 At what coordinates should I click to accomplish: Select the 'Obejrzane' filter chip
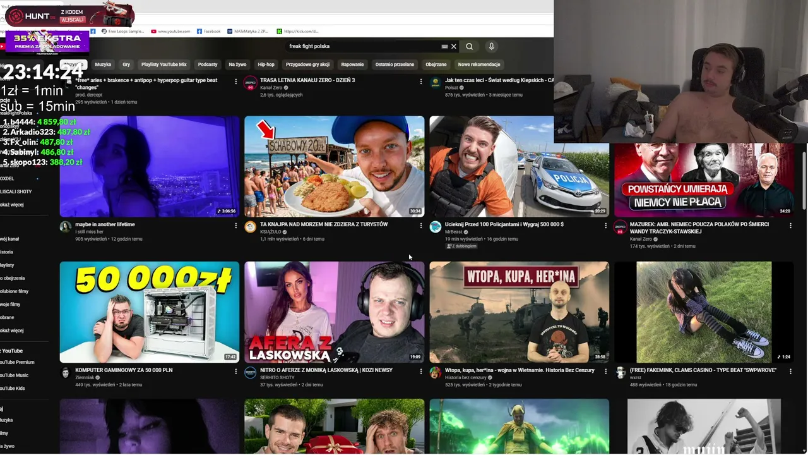pos(436,64)
